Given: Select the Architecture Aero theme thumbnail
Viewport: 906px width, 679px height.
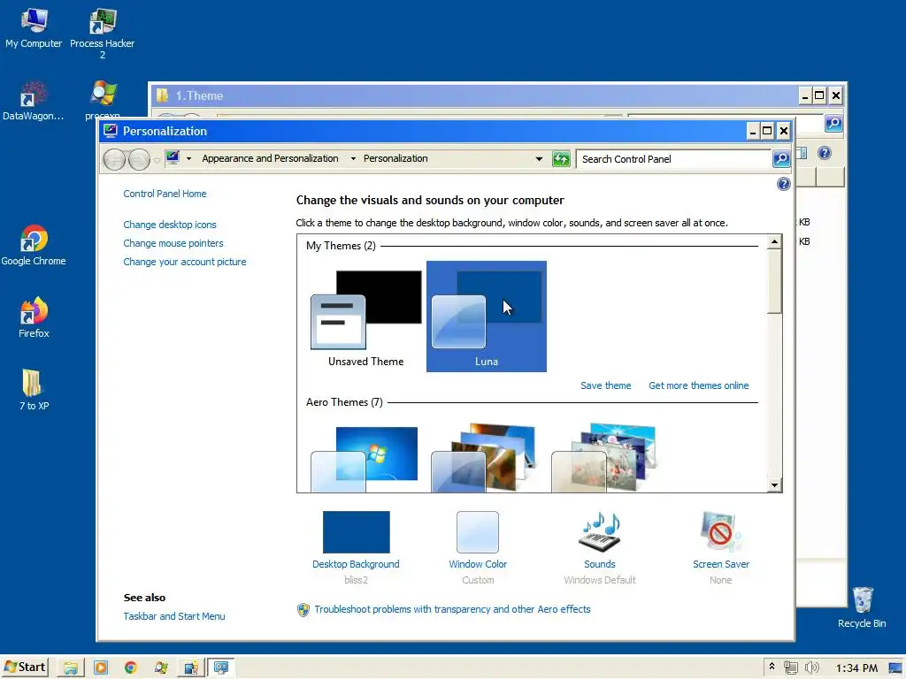Looking at the screenshot, I should [x=486, y=457].
